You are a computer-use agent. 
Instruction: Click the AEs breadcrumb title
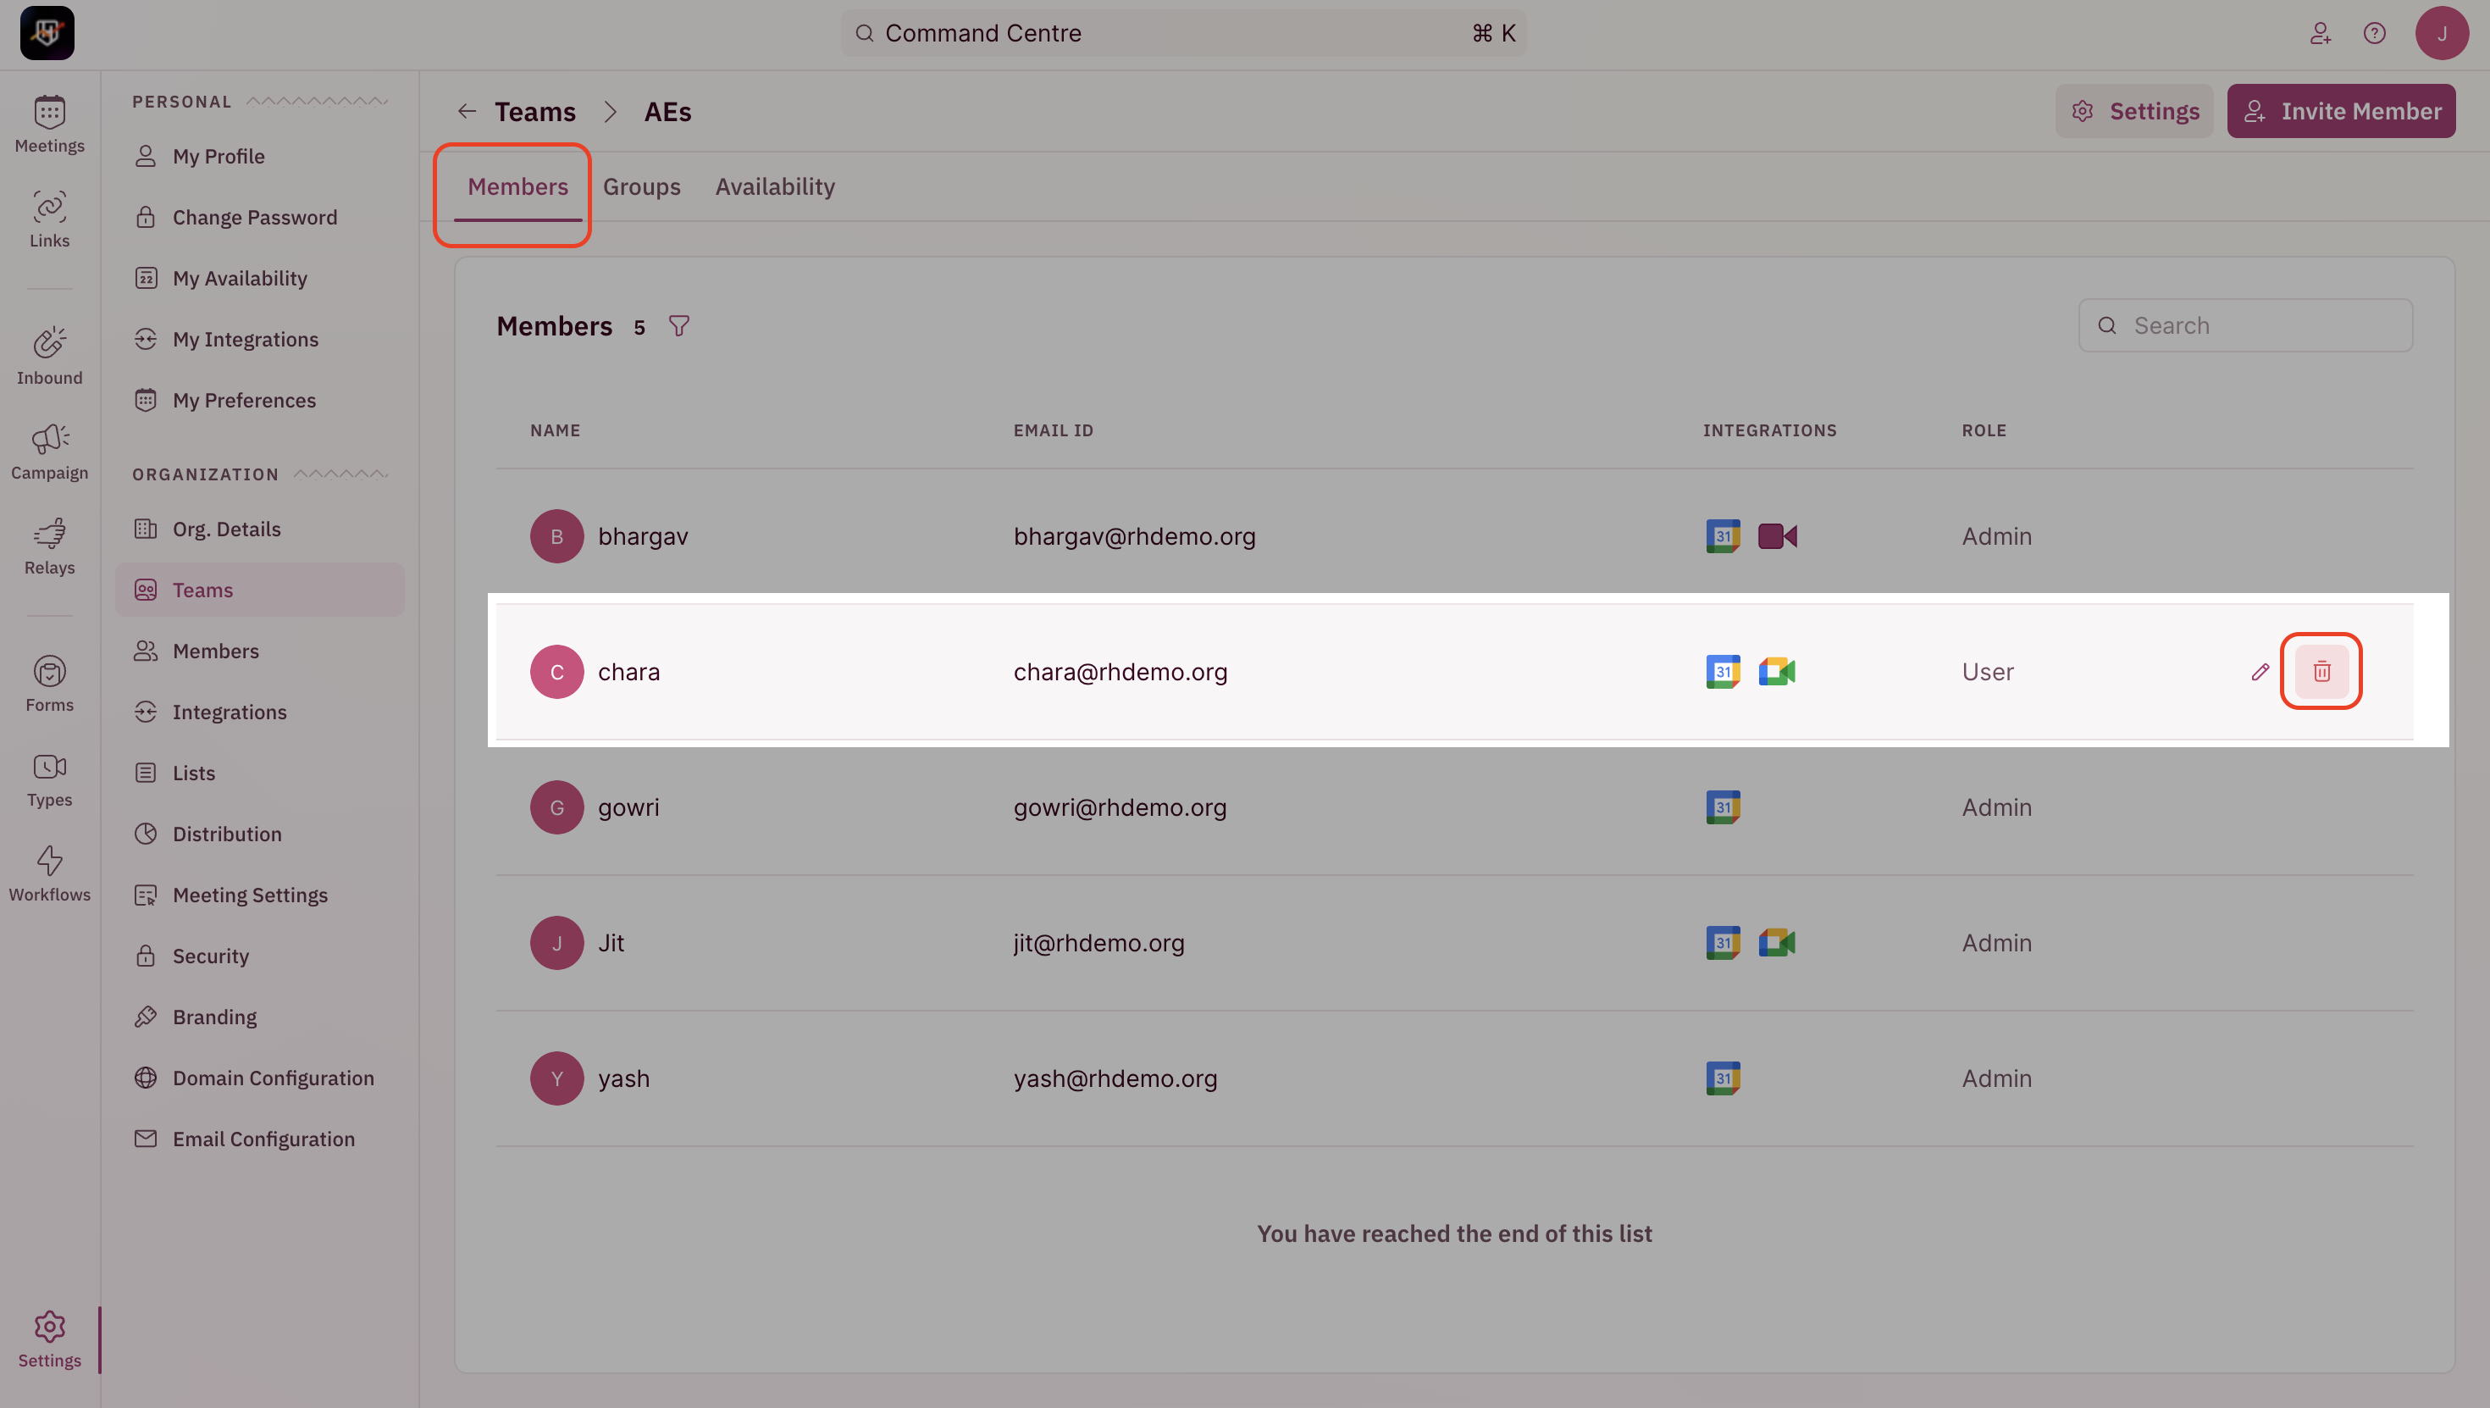pyautogui.click(x=667, y=111)
